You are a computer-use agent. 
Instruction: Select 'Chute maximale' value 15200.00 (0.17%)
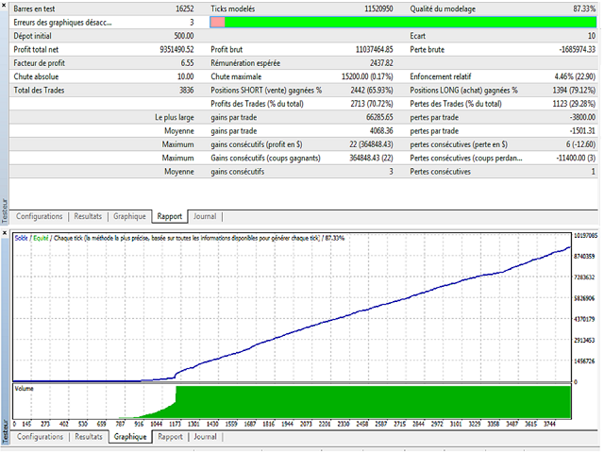[x=367, y=76]
